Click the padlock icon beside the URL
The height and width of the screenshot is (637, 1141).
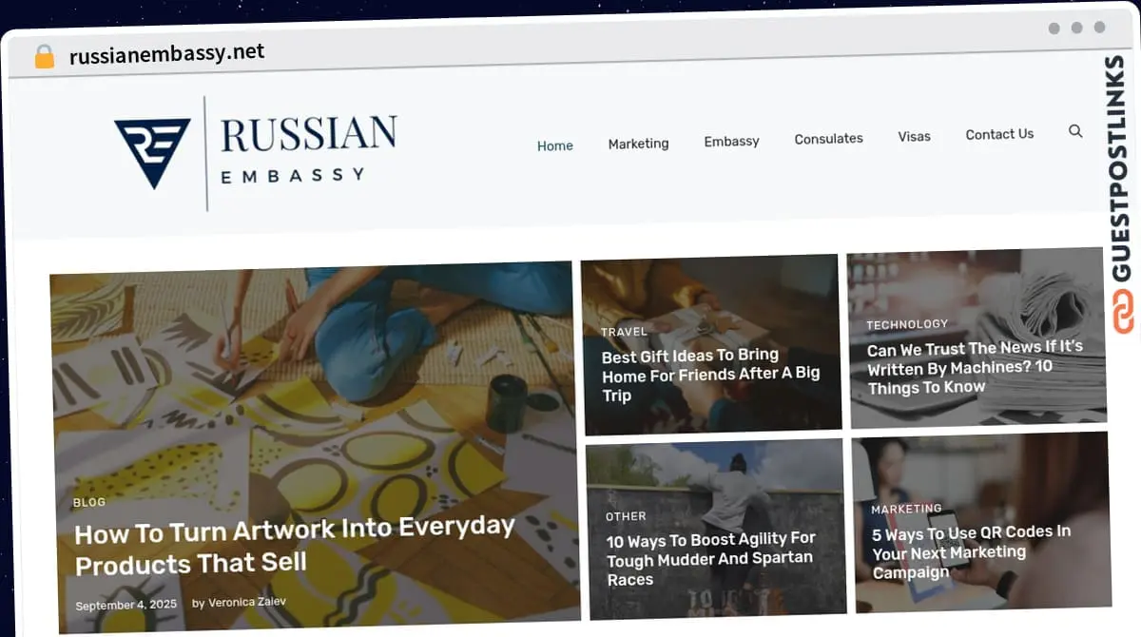(44, 56)
